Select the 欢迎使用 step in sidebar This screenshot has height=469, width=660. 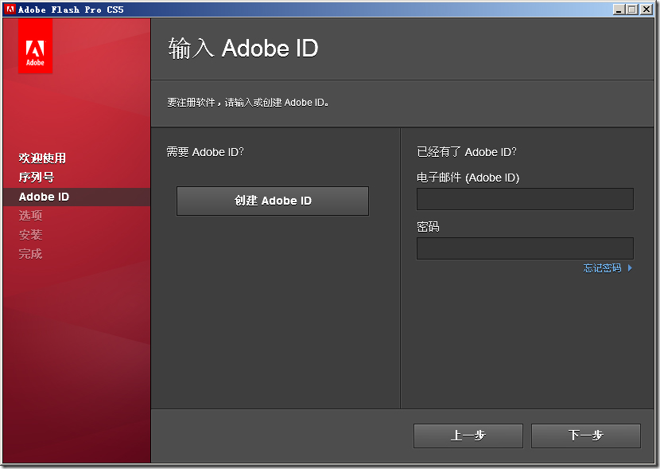pyautogui.click(x=42, y=158)
